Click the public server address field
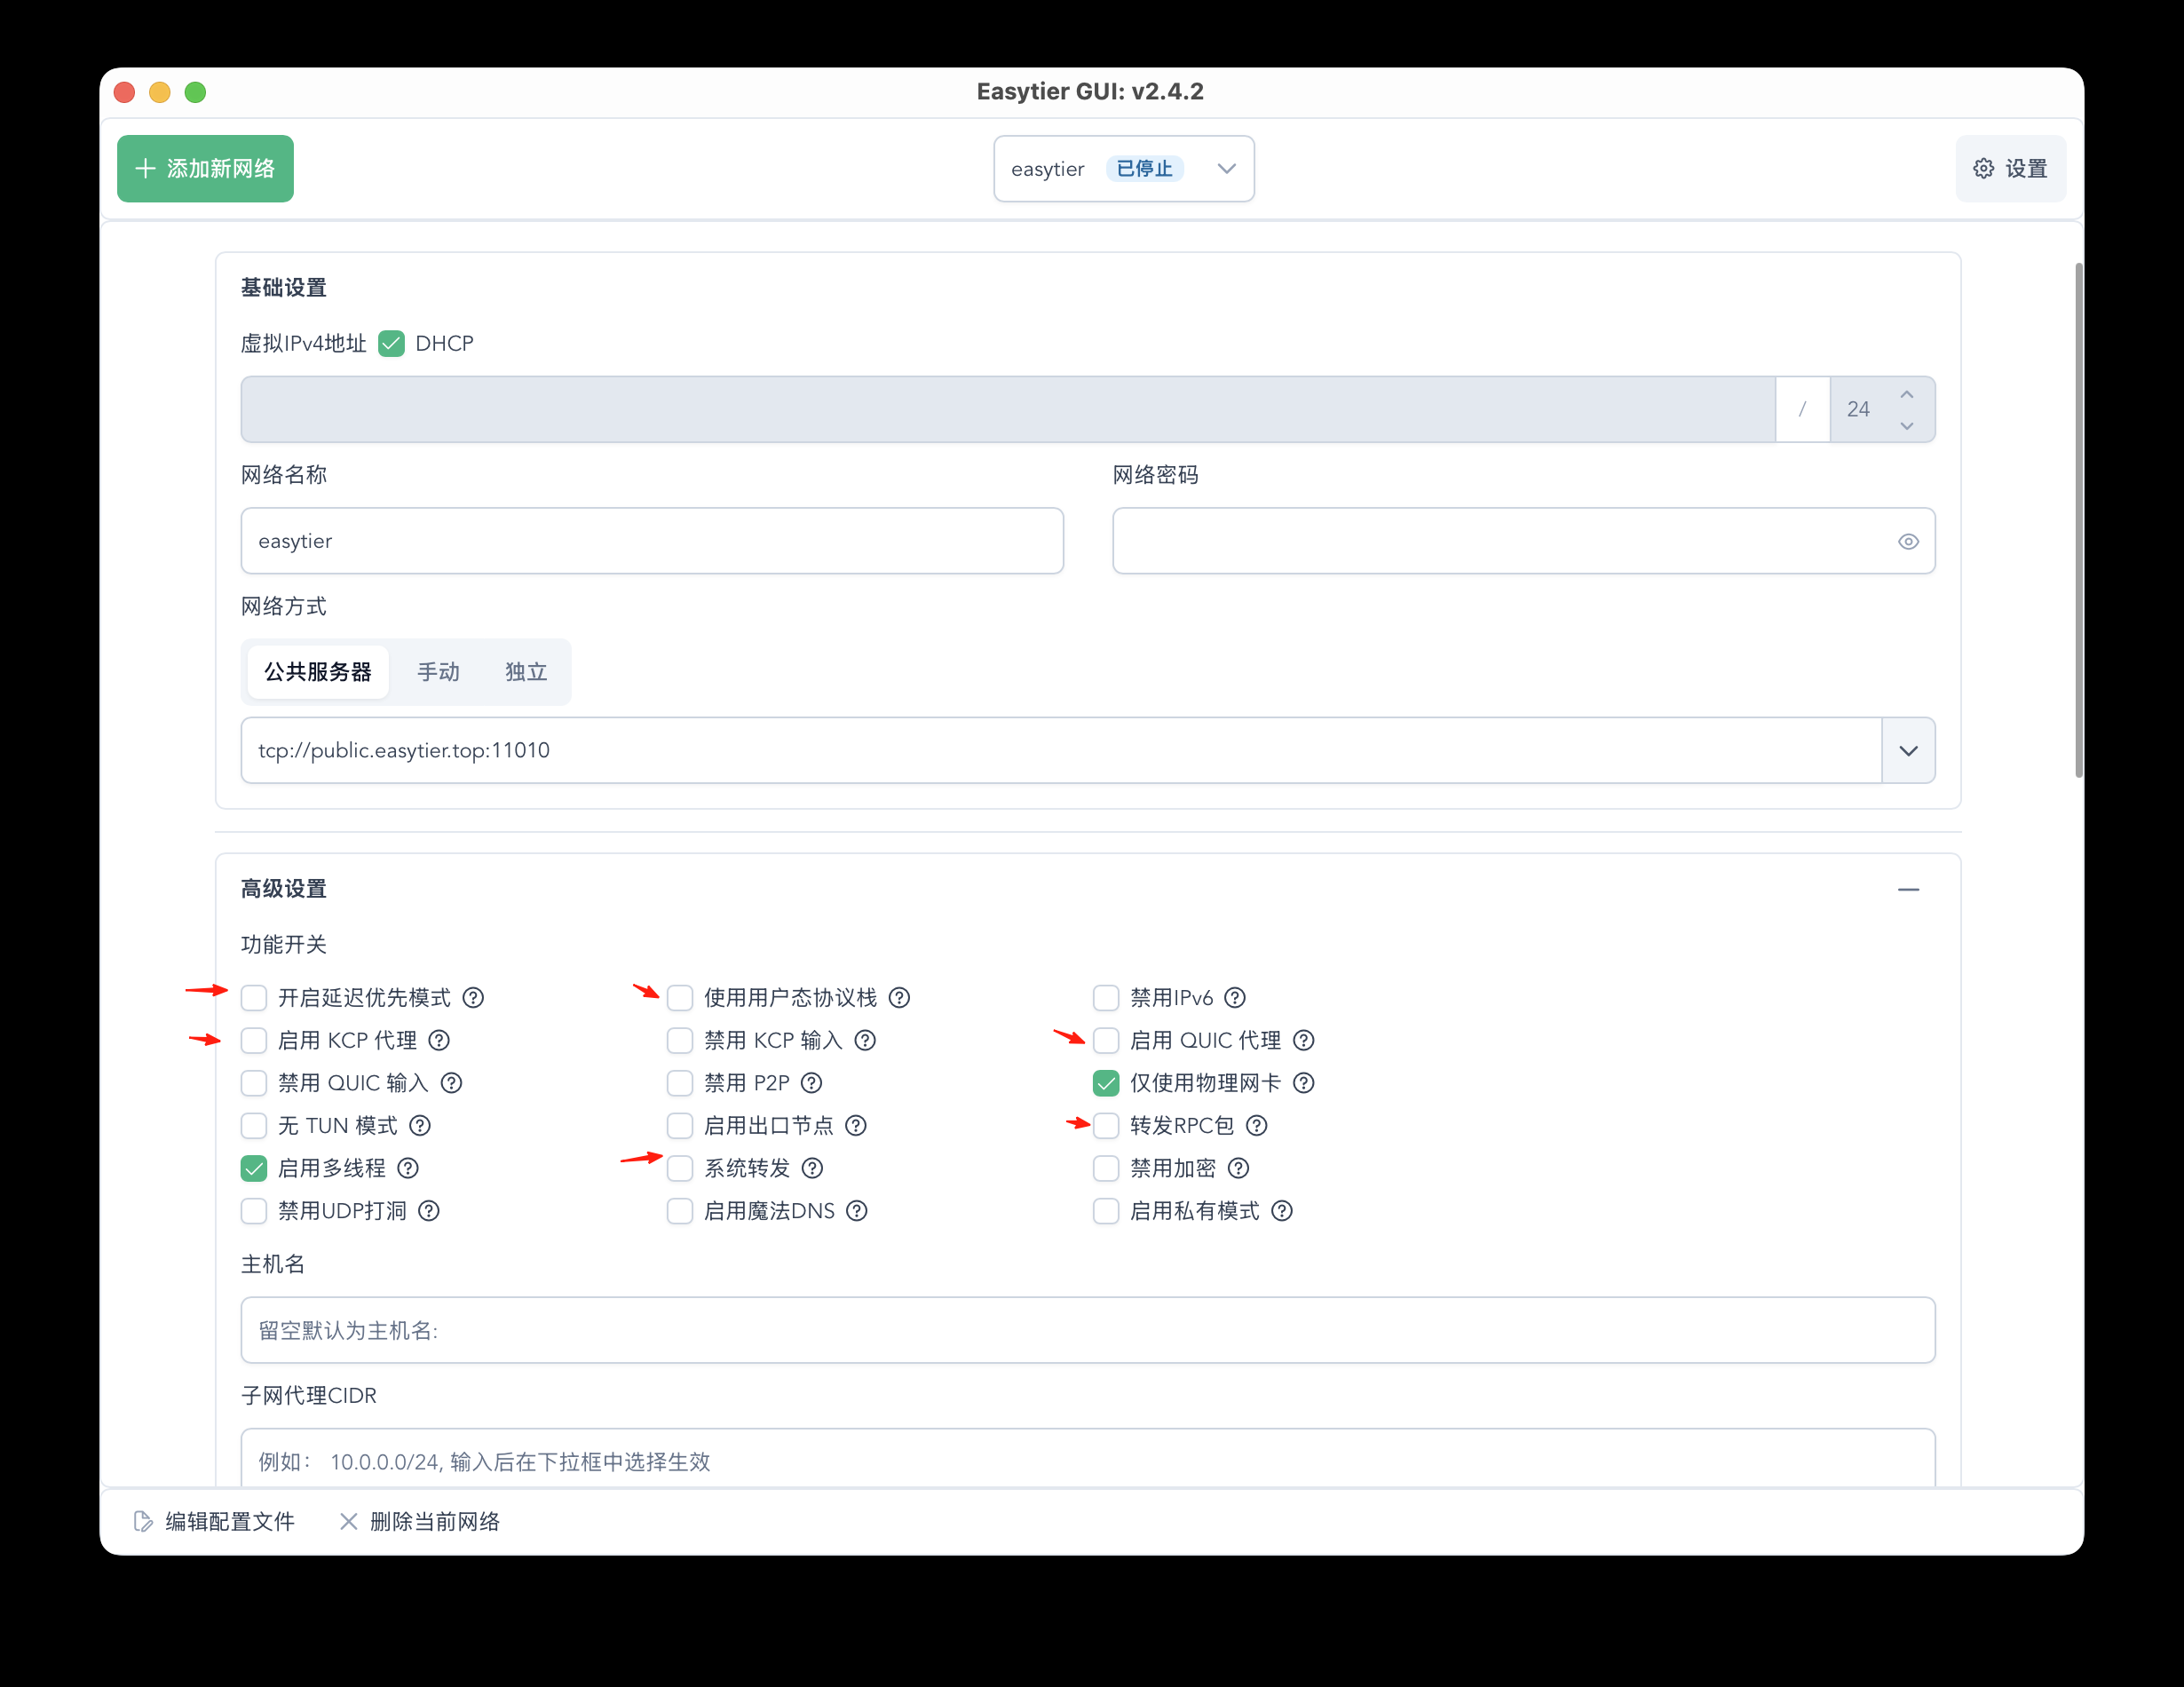Image resolution: width=2184 pixels, height=1687 pixels. click(1061, 750)
